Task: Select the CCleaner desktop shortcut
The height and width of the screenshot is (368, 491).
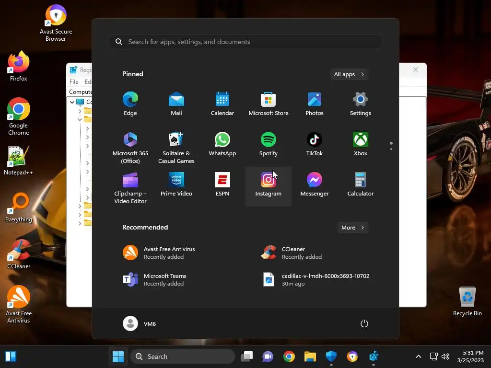Action: point(19,254)
